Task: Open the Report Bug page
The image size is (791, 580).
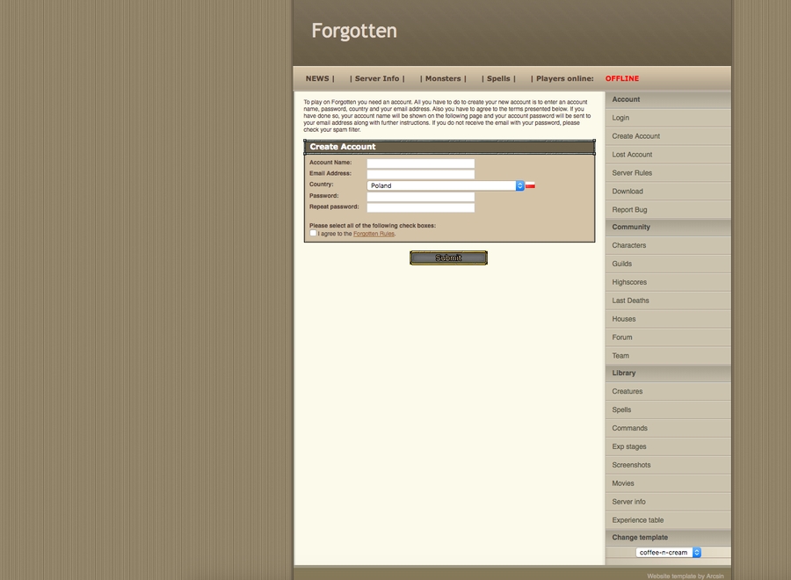Action: click(x=629, y=210)
